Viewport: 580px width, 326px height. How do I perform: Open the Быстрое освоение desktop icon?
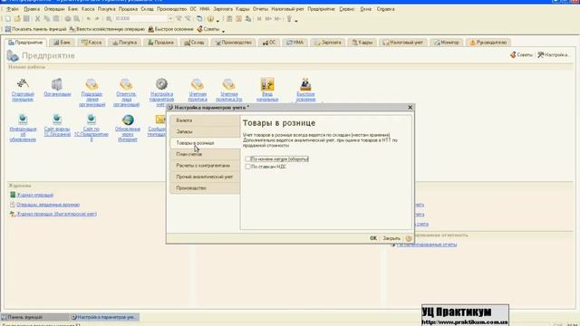[x=305, y=84]
